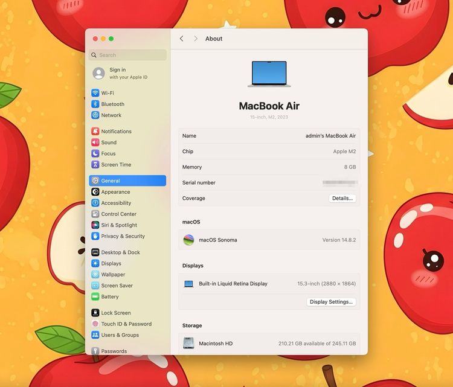453x387 pixels.
Task: Click the Lock Screen icon
Action: click(95, 313)
